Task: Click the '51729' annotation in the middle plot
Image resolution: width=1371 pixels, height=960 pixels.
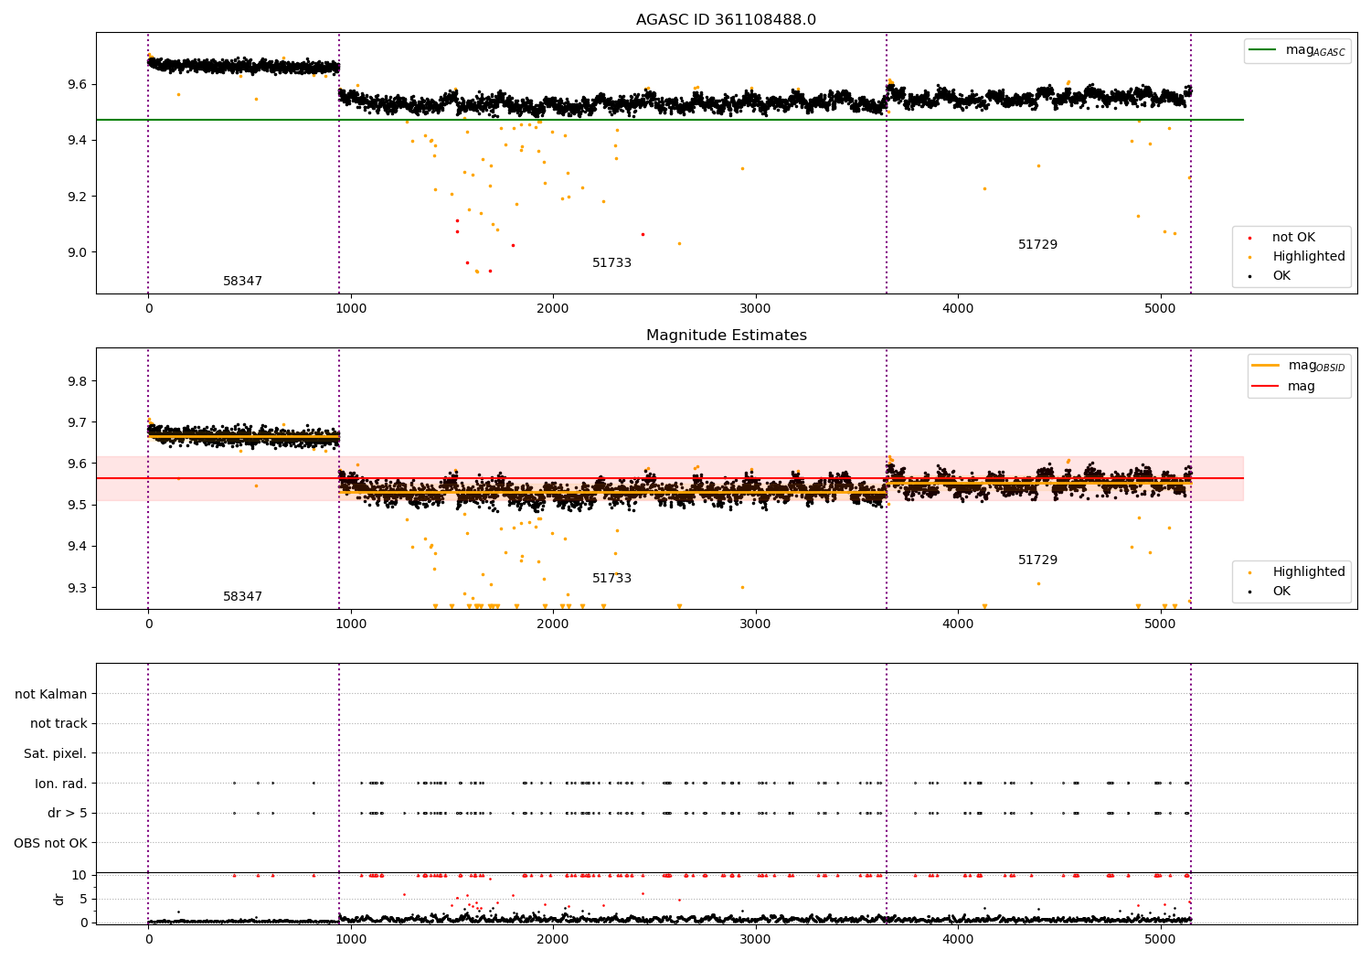Action: [1037, 560]
